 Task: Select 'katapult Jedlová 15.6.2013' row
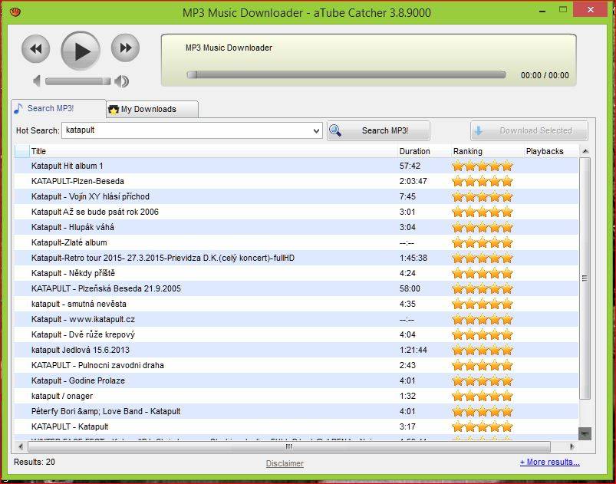[296, 350]
